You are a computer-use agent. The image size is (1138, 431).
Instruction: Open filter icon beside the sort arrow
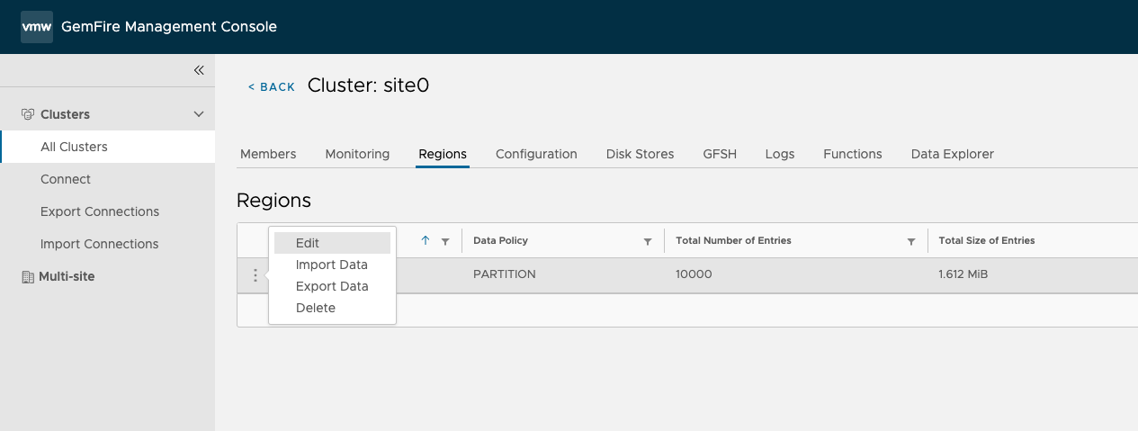coord(445,241)
